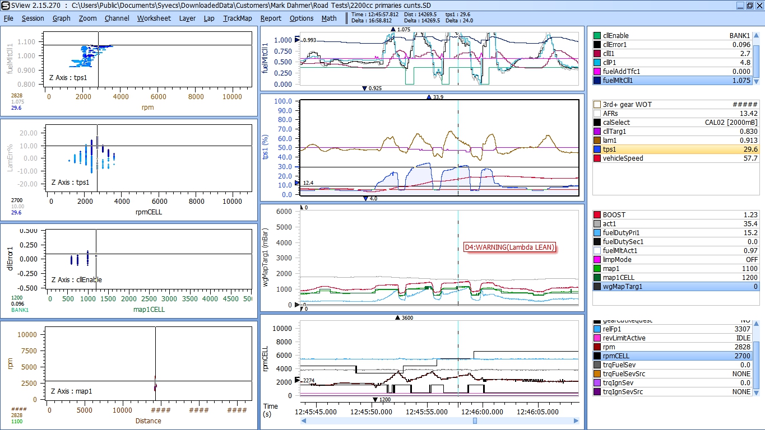Click the BOOST red color swatch
The width and height of the screenshot is (765, 430).
point(597,215)
